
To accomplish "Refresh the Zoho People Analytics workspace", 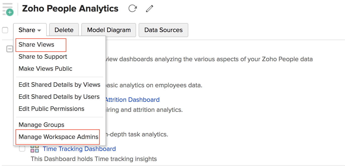I will coord(133,9).
